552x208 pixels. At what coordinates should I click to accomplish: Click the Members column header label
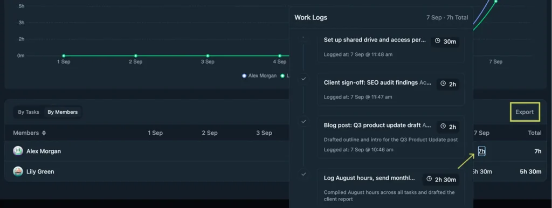pyautogui.click(x=26, y=133)
